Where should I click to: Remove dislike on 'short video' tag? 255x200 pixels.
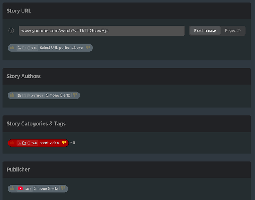pyautogui.click(x=64, y=143)
